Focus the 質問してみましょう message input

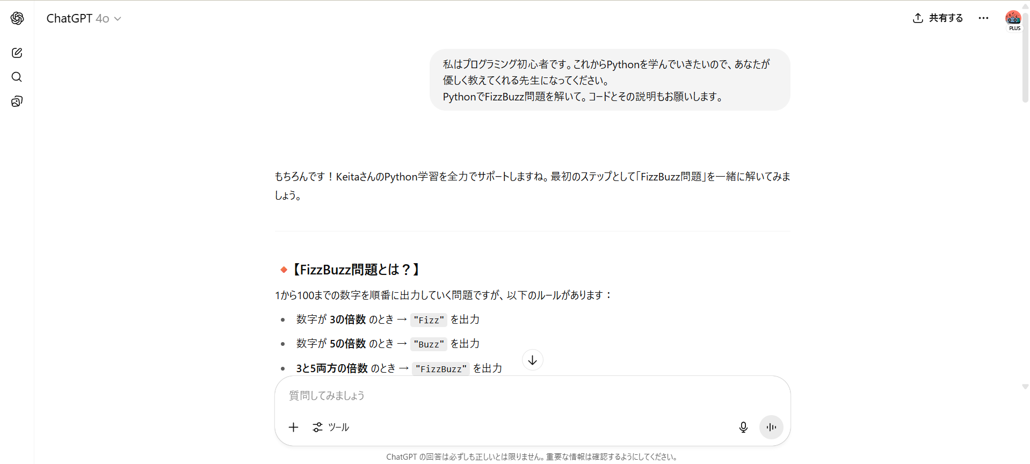point(532,395)
